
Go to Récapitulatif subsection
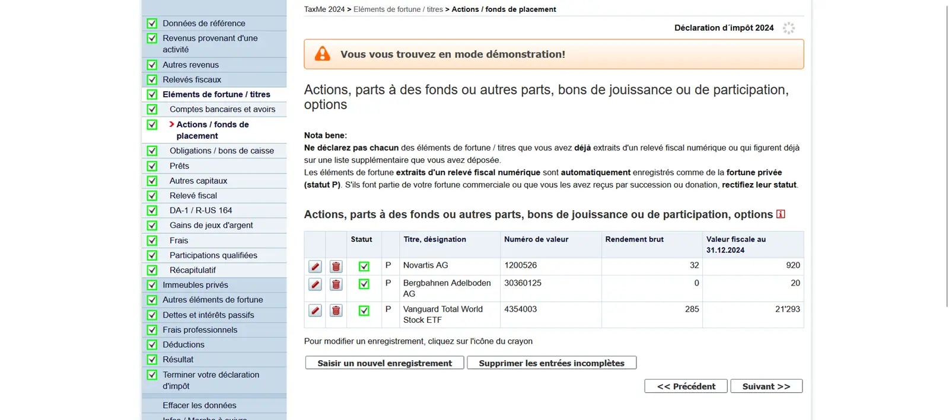pos(193,270)
